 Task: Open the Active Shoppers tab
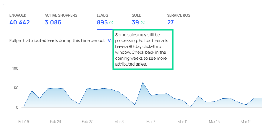61,19
